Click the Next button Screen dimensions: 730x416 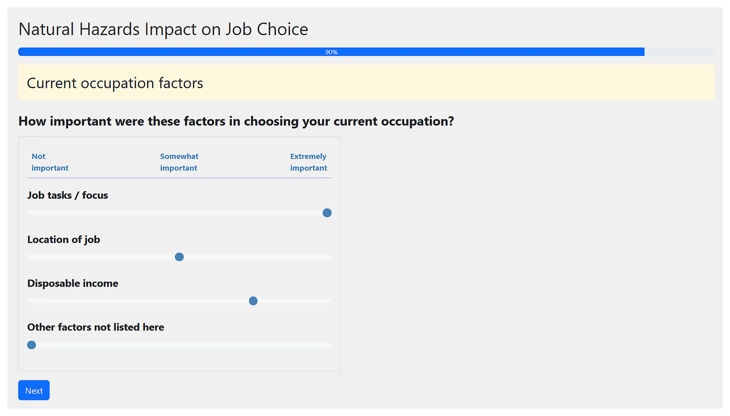click(x=34, y=390)
